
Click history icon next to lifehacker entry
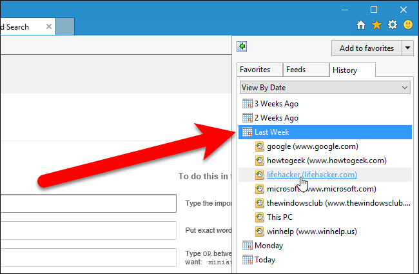coord(260,175)
